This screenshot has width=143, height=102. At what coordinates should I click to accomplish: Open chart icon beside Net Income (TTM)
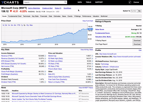point(45,66)
